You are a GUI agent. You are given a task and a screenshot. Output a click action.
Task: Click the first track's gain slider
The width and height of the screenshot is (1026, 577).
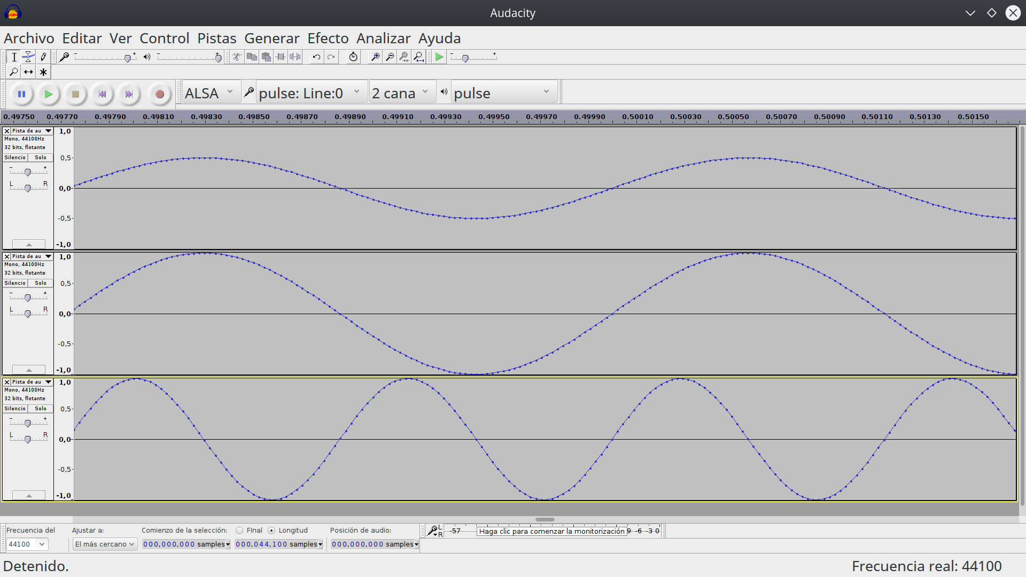28,171
